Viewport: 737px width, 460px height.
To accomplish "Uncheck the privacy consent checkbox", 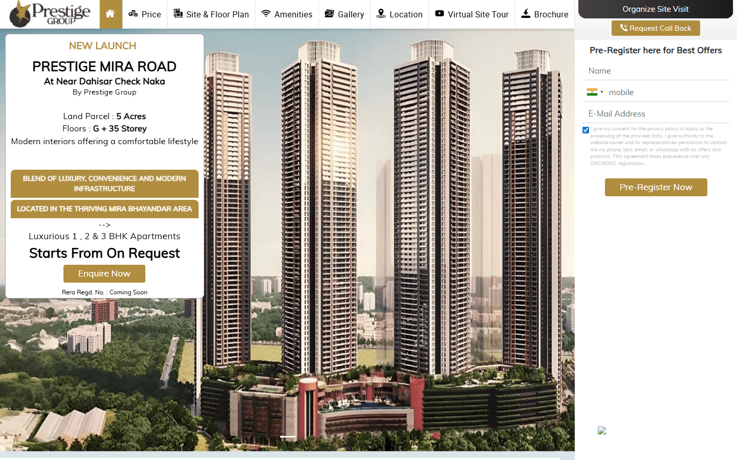I will 586,130.
